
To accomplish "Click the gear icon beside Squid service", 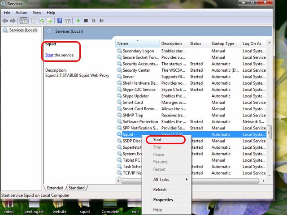I will 119,134.
